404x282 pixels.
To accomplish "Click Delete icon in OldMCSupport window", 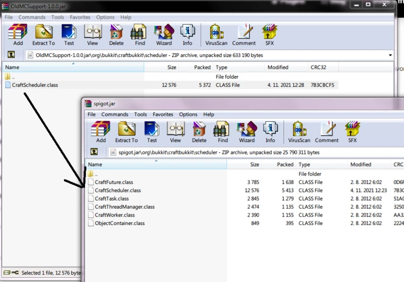I will (x=116, y=35).
